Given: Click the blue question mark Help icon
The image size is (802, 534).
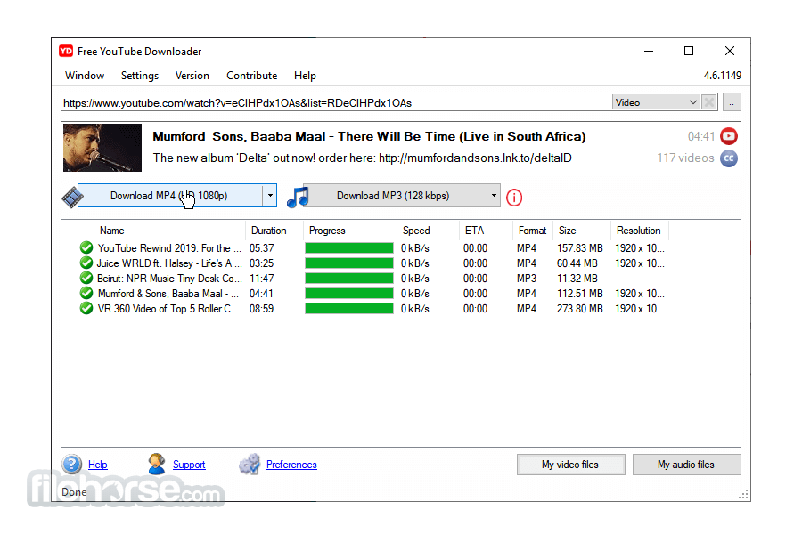Looking at the screenshot, I should 71,464.
